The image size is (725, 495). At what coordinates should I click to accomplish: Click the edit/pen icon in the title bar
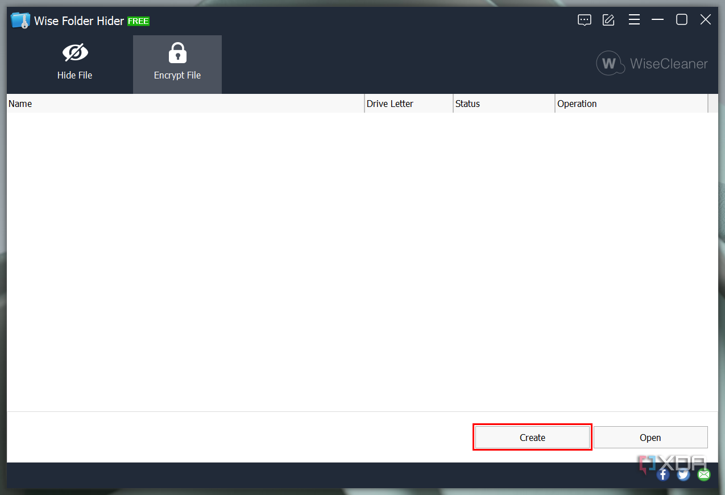(x=608, y=19)
